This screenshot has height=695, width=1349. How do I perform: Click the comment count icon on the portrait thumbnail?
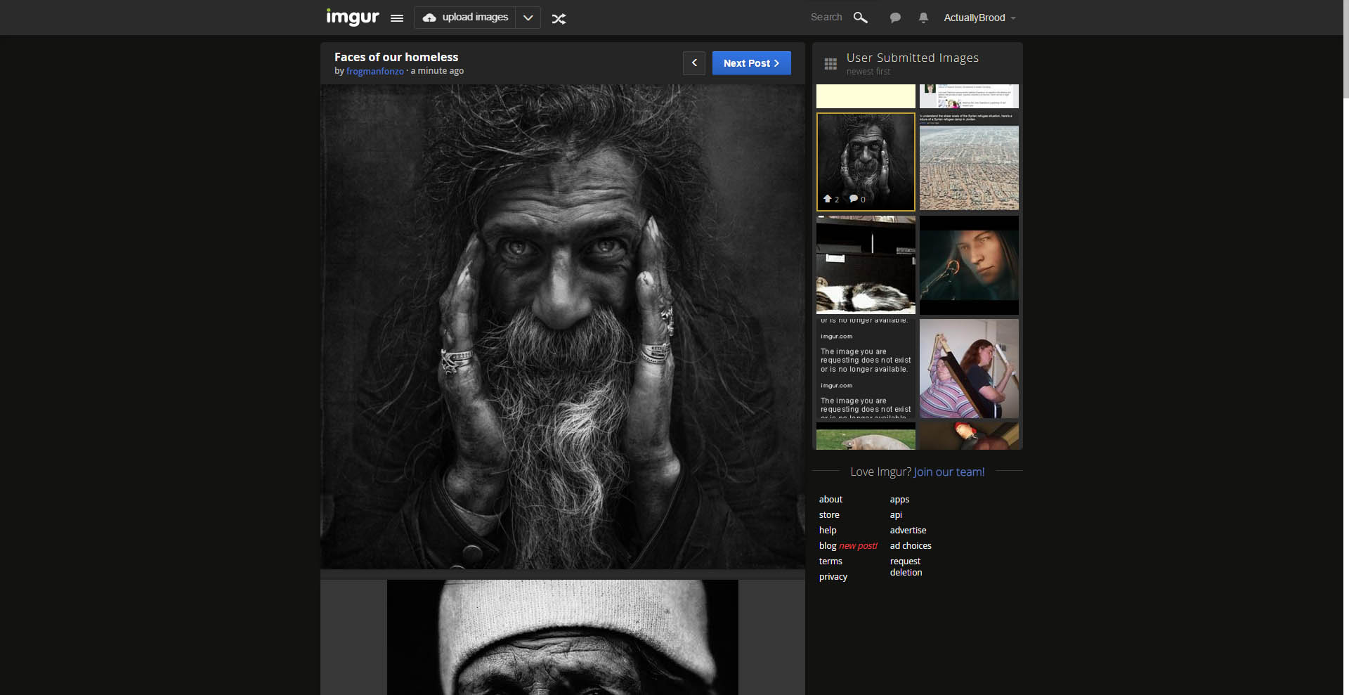855,199
